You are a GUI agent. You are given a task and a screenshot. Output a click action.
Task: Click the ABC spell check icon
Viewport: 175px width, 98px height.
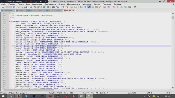tap(135, 7)
